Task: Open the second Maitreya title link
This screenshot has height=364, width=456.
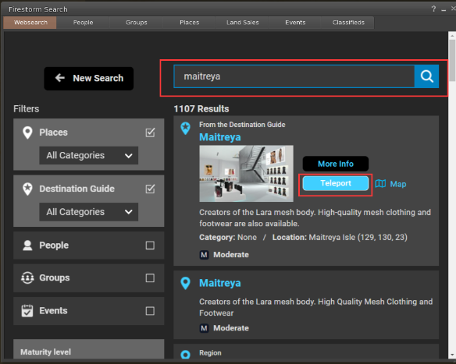Action: click(x=220, y=283)
